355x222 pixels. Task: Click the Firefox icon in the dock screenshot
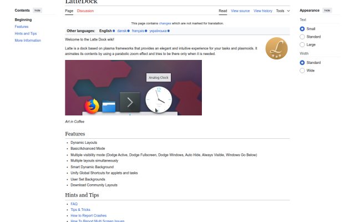[x=92, y=106]
